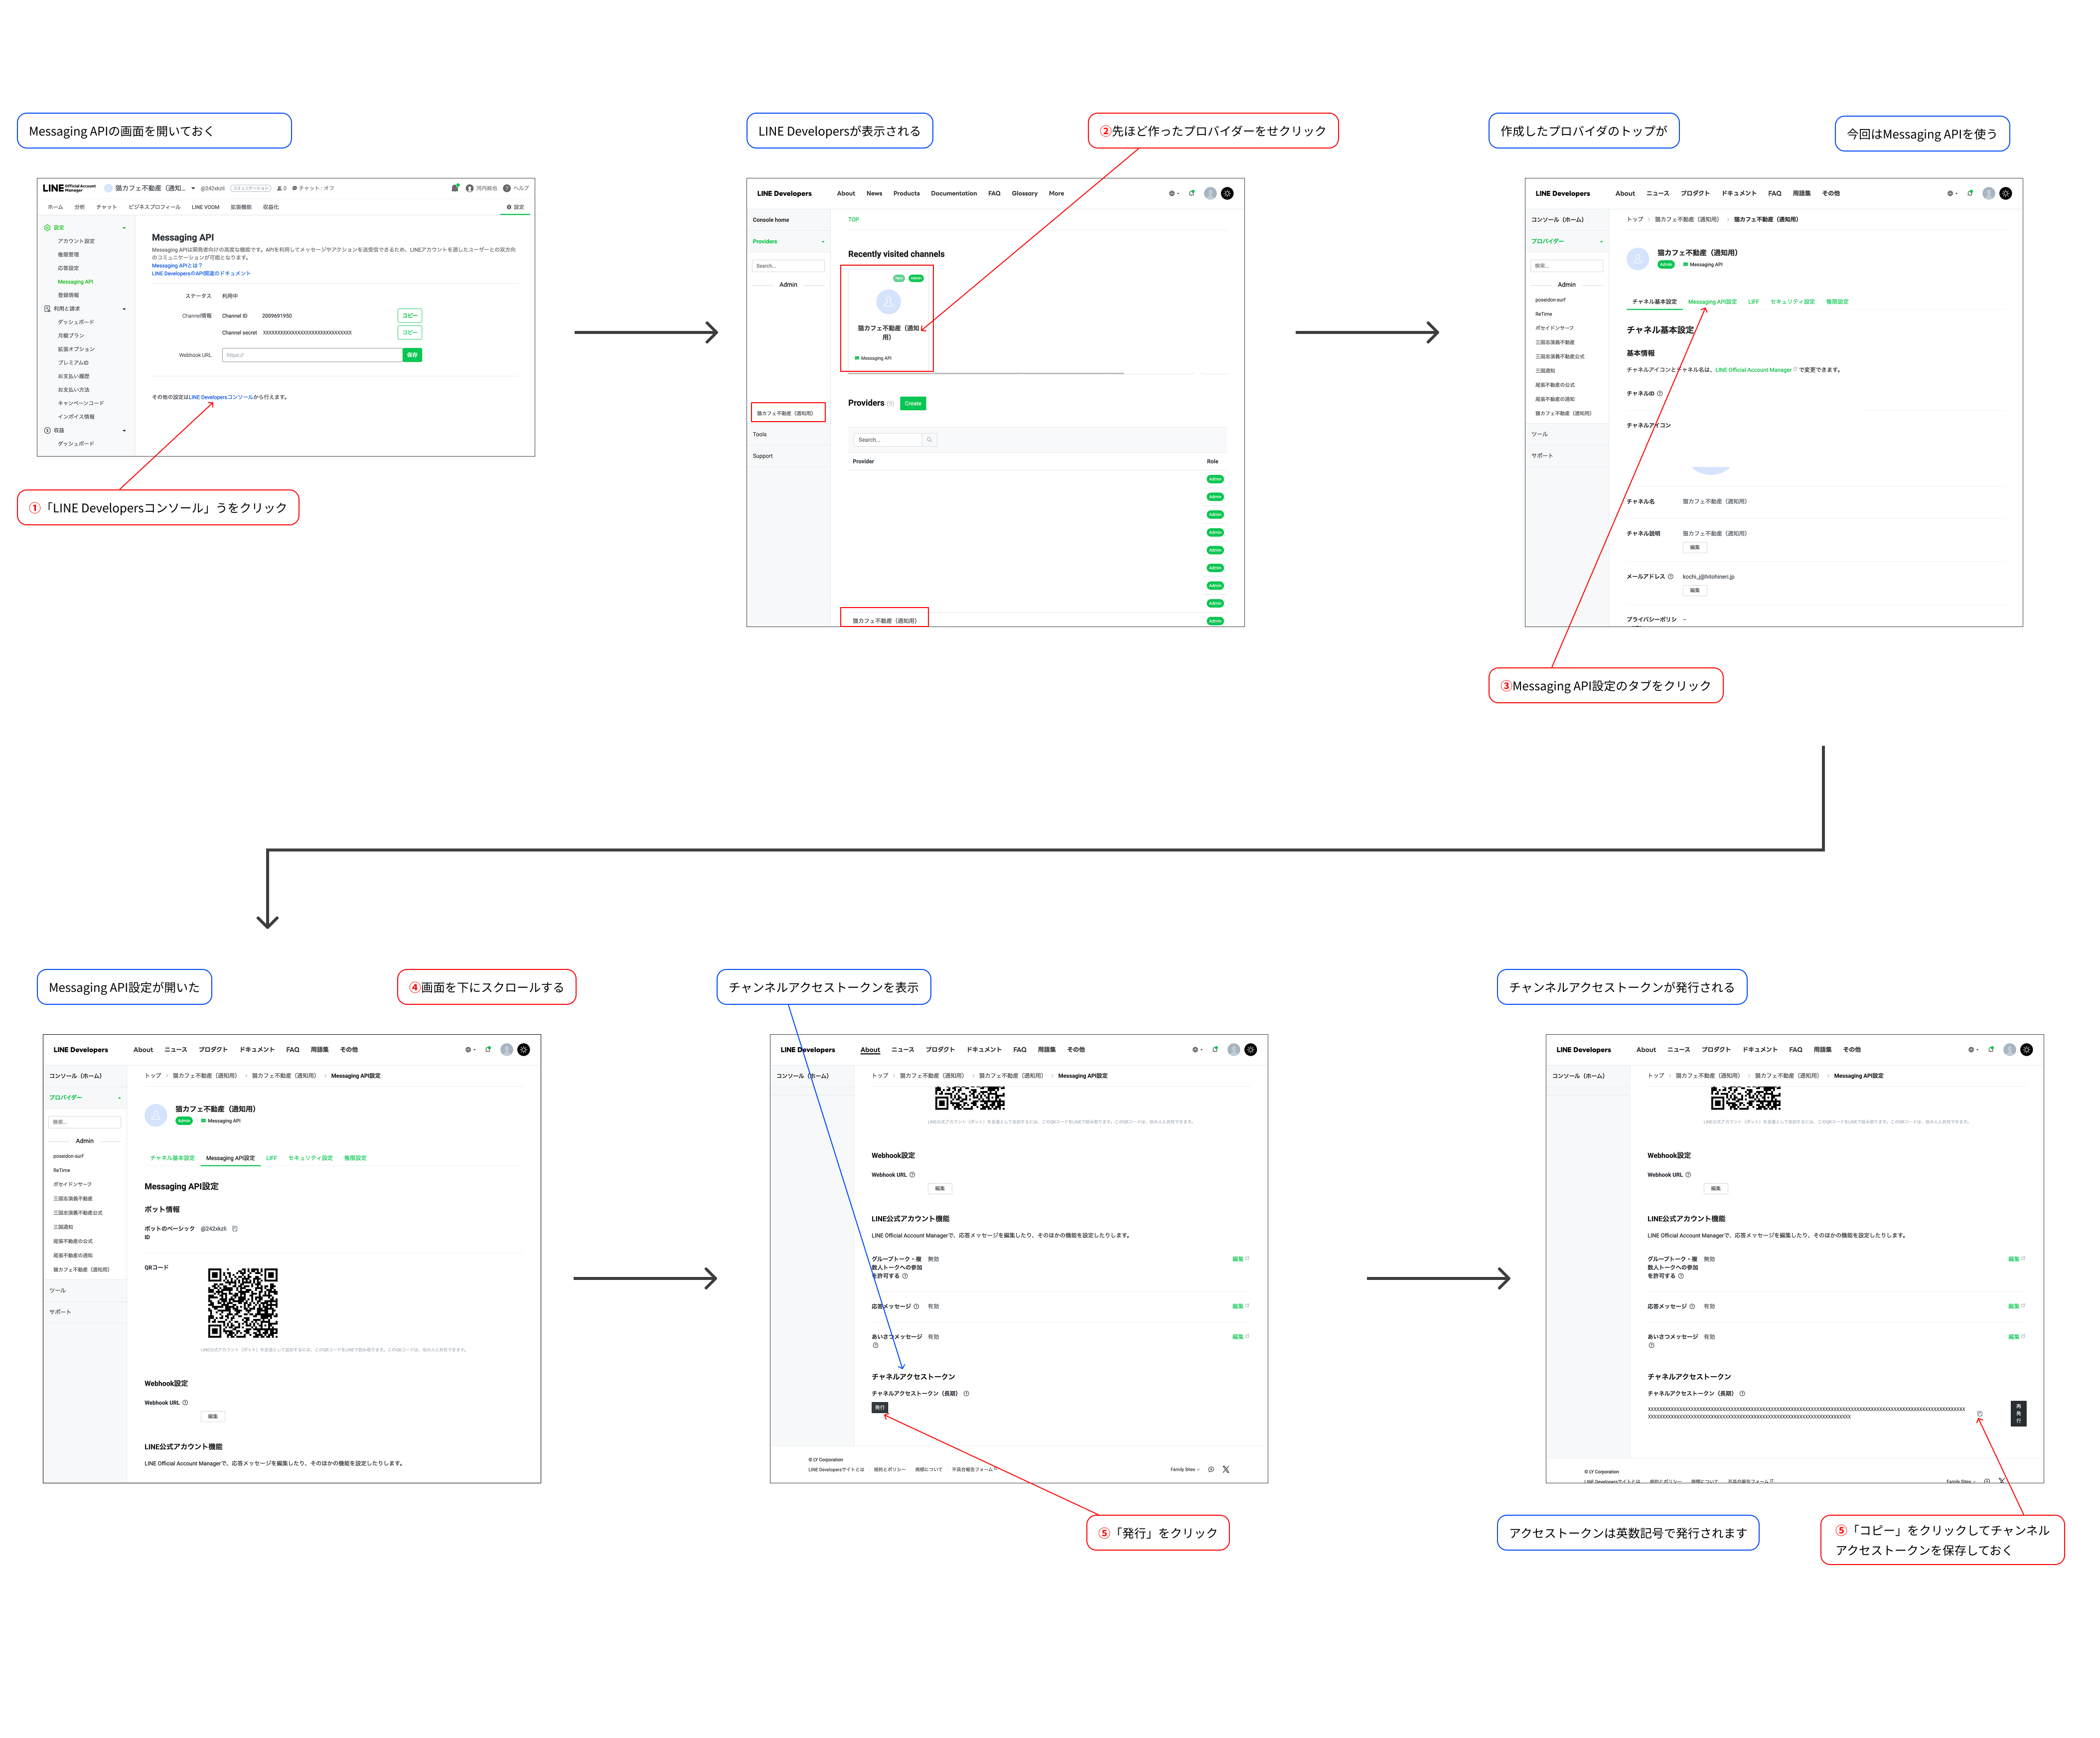The width and height of the screenshot is (2100, 1738).
Task: Click the help icon next to チャネルID
Action: coord(1660,393)
